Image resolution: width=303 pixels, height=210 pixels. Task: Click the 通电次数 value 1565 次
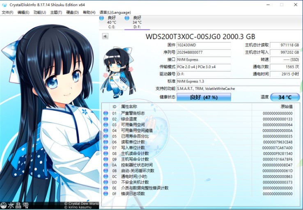285,67
